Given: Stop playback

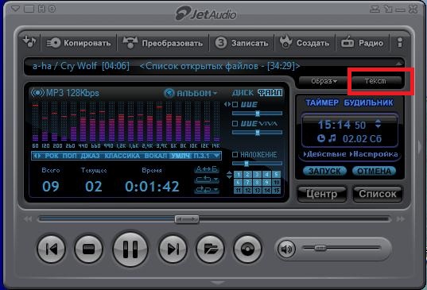Looking at the screenshot, I should 88,249.
